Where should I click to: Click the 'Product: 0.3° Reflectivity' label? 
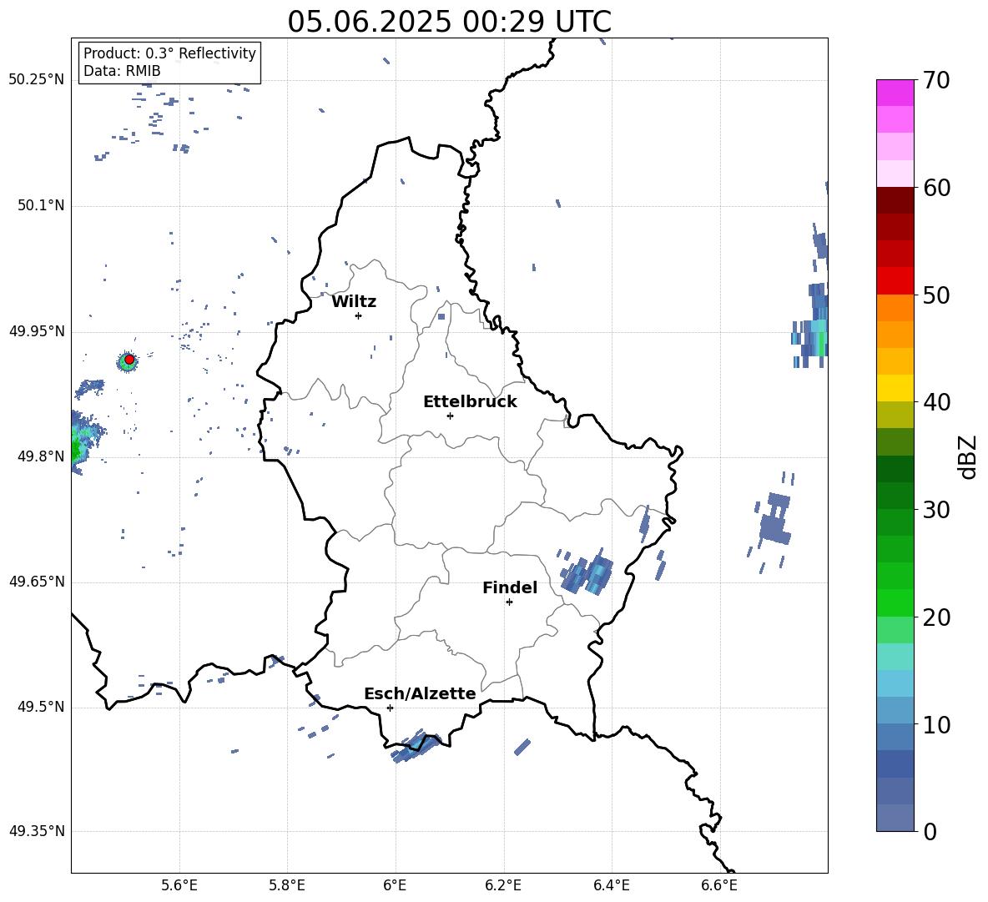(169, 53)
